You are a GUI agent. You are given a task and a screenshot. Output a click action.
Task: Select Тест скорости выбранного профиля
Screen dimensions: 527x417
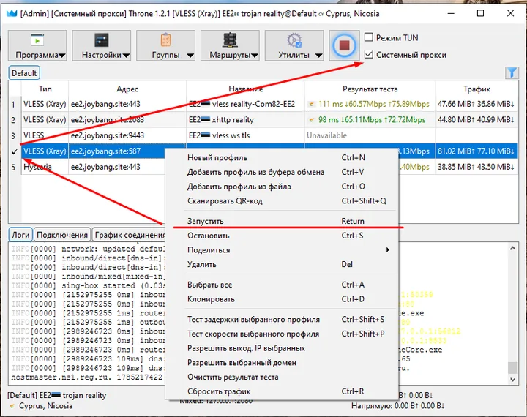tap(282, 334)
